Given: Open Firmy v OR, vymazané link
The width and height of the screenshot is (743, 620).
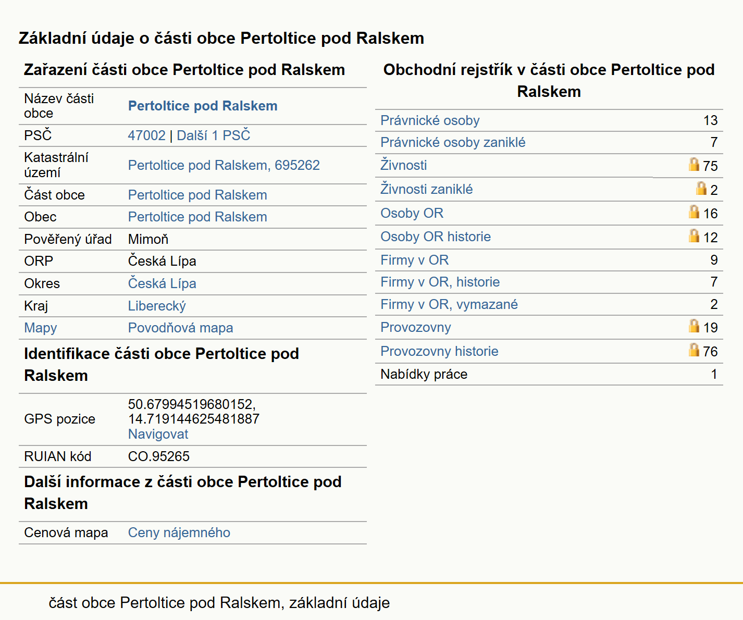Looking at the screenshot, I should [449, 304].
